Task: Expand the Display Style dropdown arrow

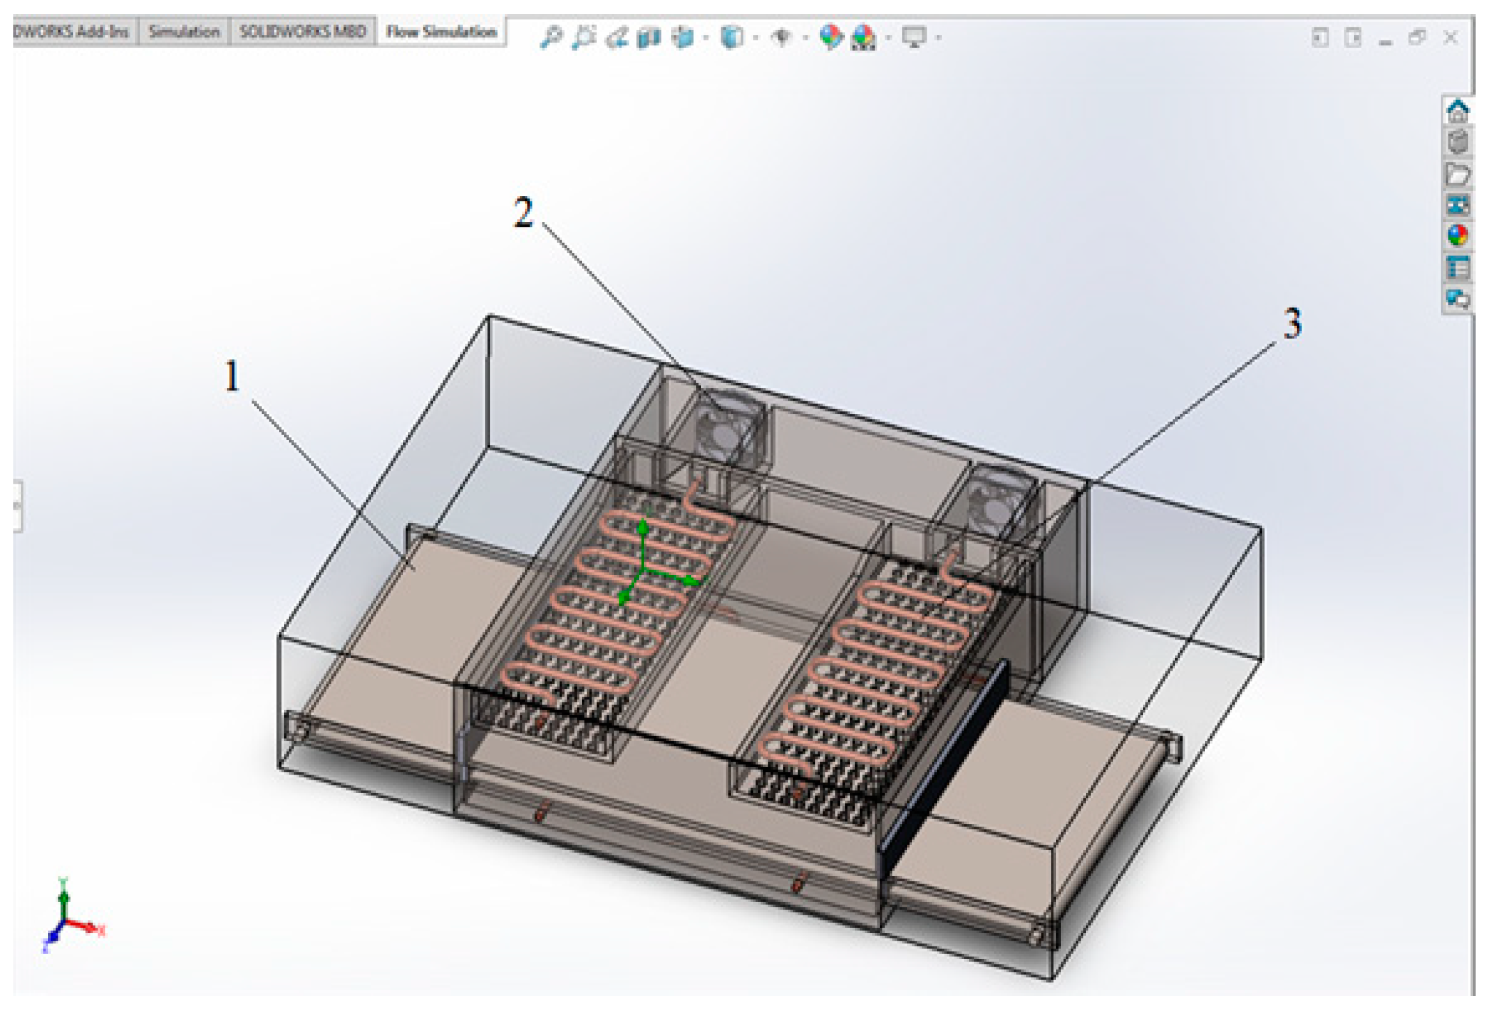Action: pyautogui.click(x=756, y=38)
